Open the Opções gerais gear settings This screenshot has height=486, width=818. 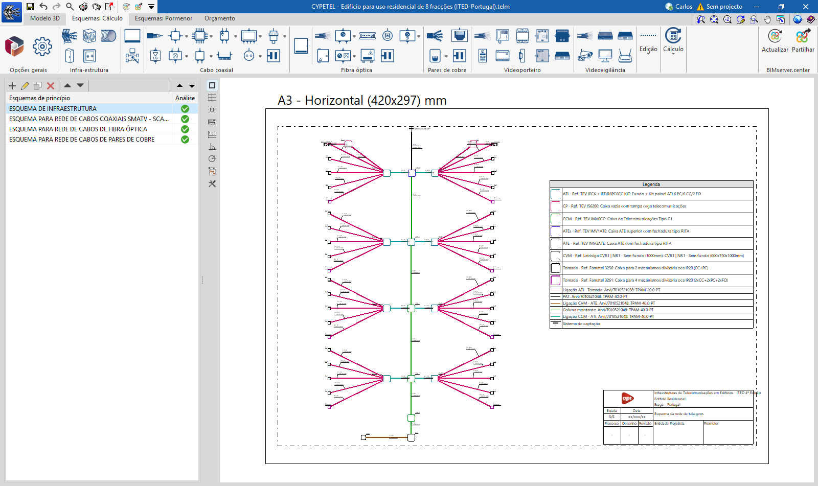42,47
